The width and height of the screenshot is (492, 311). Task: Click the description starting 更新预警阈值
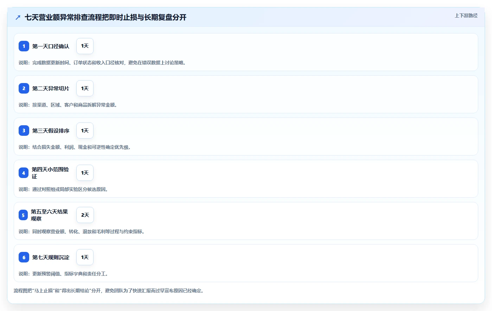coord(63,274)
